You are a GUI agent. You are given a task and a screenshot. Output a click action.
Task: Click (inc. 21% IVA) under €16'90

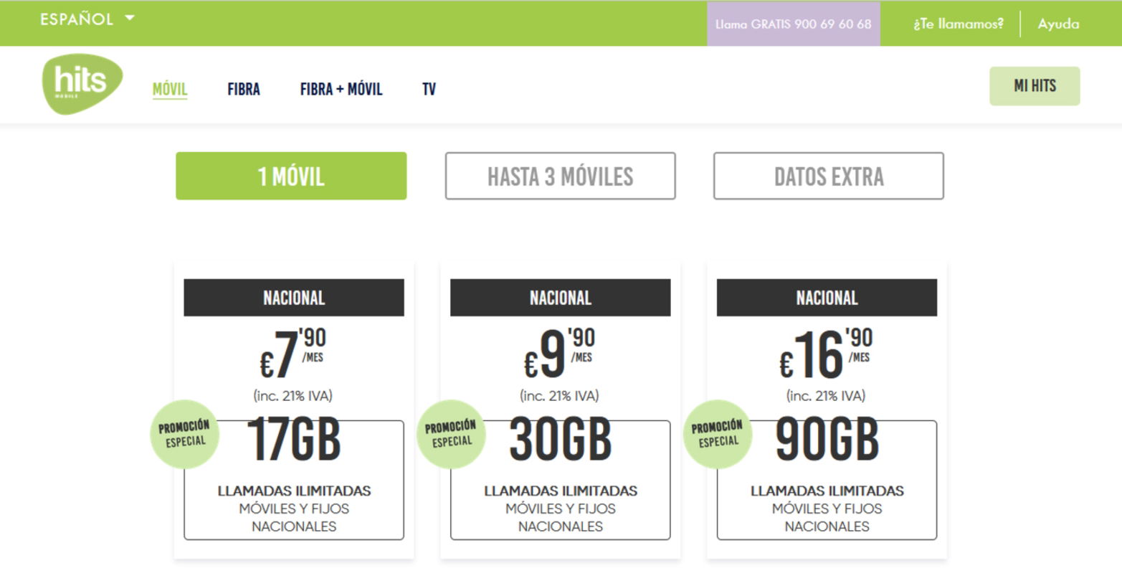point(826,396)
